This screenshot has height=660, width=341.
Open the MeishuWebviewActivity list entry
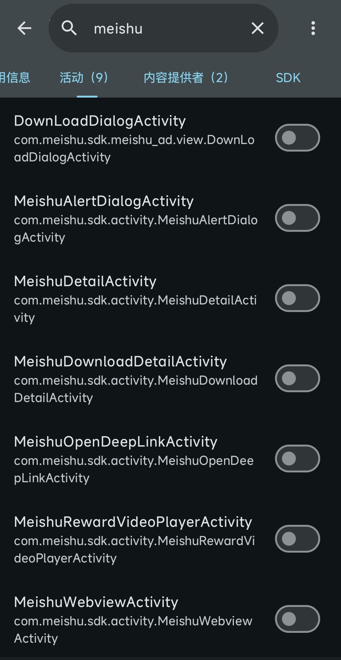pos(170,619)
